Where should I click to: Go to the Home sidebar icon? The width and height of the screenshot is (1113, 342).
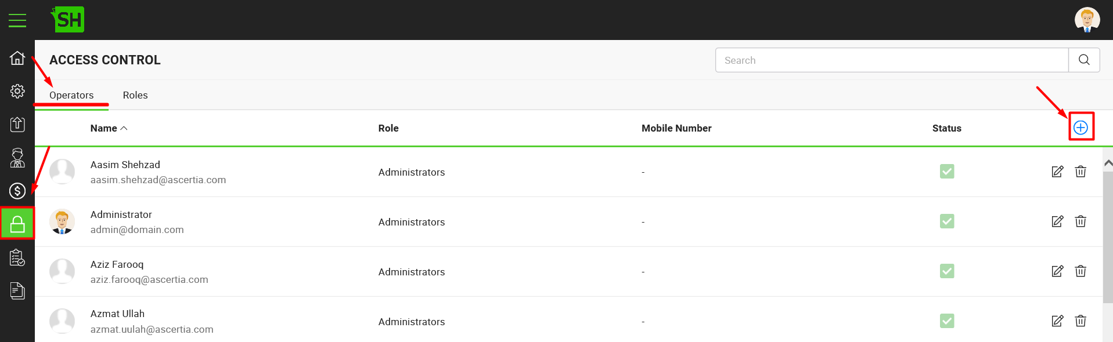[x=17, y=58]
